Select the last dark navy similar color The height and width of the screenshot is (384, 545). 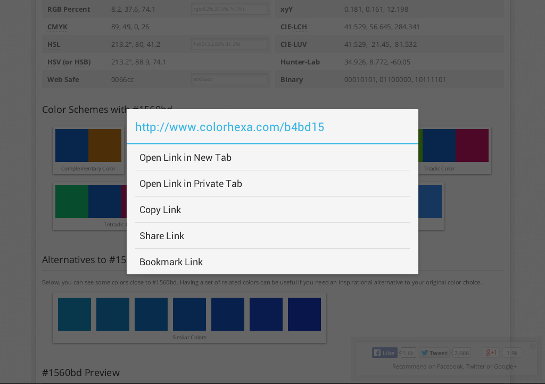(x=304, y=314)
